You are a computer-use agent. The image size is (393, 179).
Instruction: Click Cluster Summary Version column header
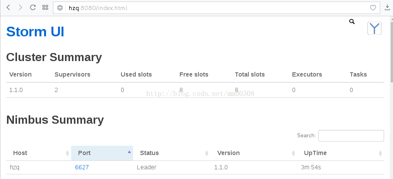[20, 75]
